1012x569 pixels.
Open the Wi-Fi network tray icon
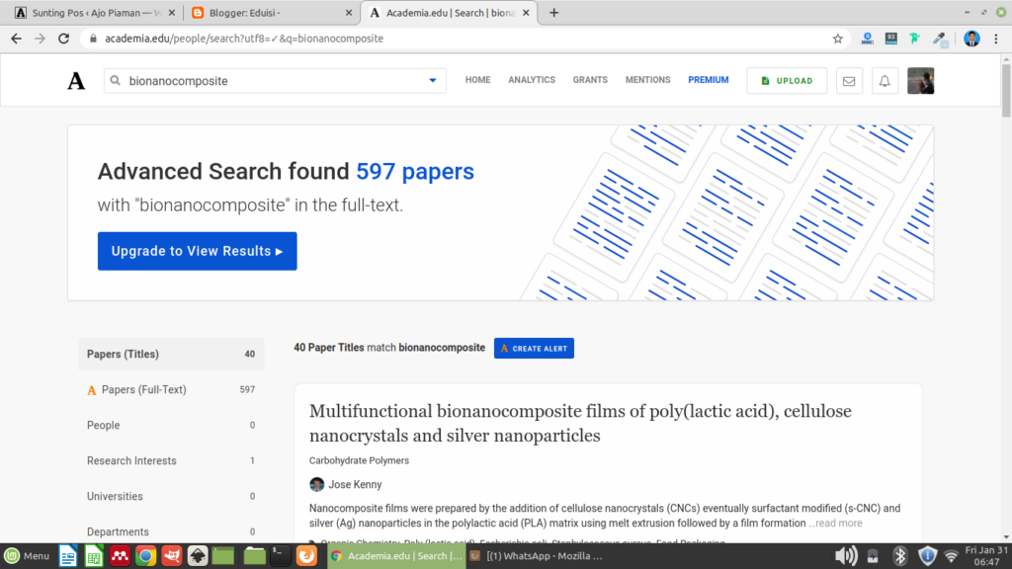click(952, 555)
